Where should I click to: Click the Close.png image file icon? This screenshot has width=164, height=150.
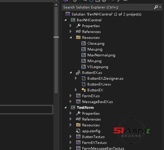point(84,43)
